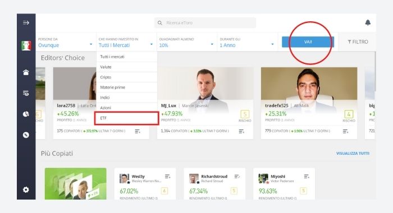The width and height of the screenshot is (393, 213).
Task: Choose Cripto in the markets list
Action: click(x=126, y=77)
